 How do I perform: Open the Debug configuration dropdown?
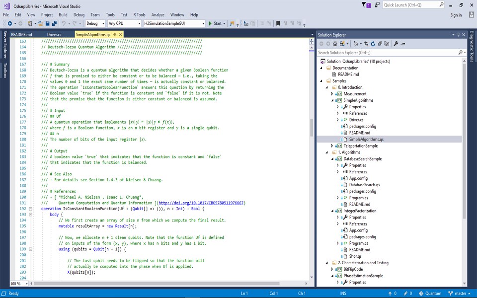point(95,23)
